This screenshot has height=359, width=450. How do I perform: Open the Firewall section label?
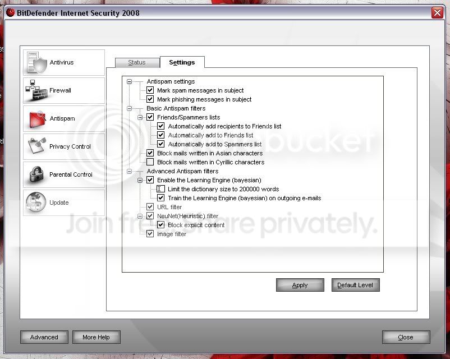coord(60,90)
